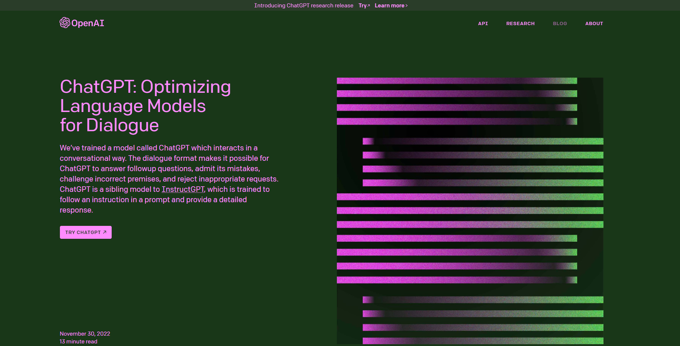Image resolution: width=680 pixels, height=346 pixels.
Task: Click the banner text Introducing ChatGPT research release
Action: (304, 6)
